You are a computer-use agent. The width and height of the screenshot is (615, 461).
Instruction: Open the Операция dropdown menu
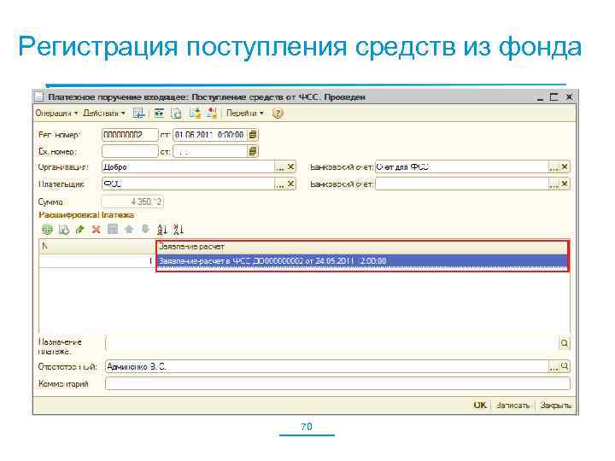[56, 114]
